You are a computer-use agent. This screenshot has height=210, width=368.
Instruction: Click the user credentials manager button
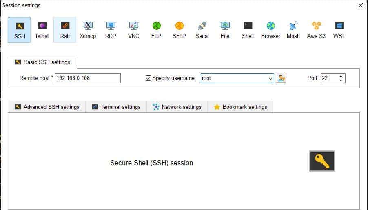(281, 78)
